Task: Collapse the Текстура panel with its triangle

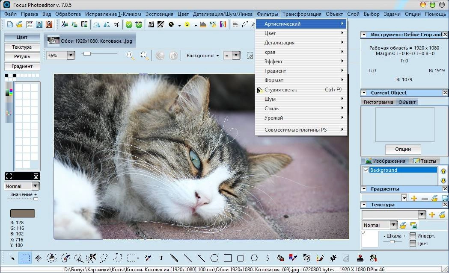Action: [364, 204]
